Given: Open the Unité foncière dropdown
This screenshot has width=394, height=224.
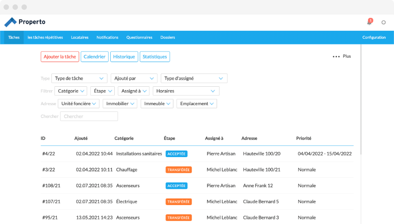Looking at the screenshot, I should click(x=79, y=103).
